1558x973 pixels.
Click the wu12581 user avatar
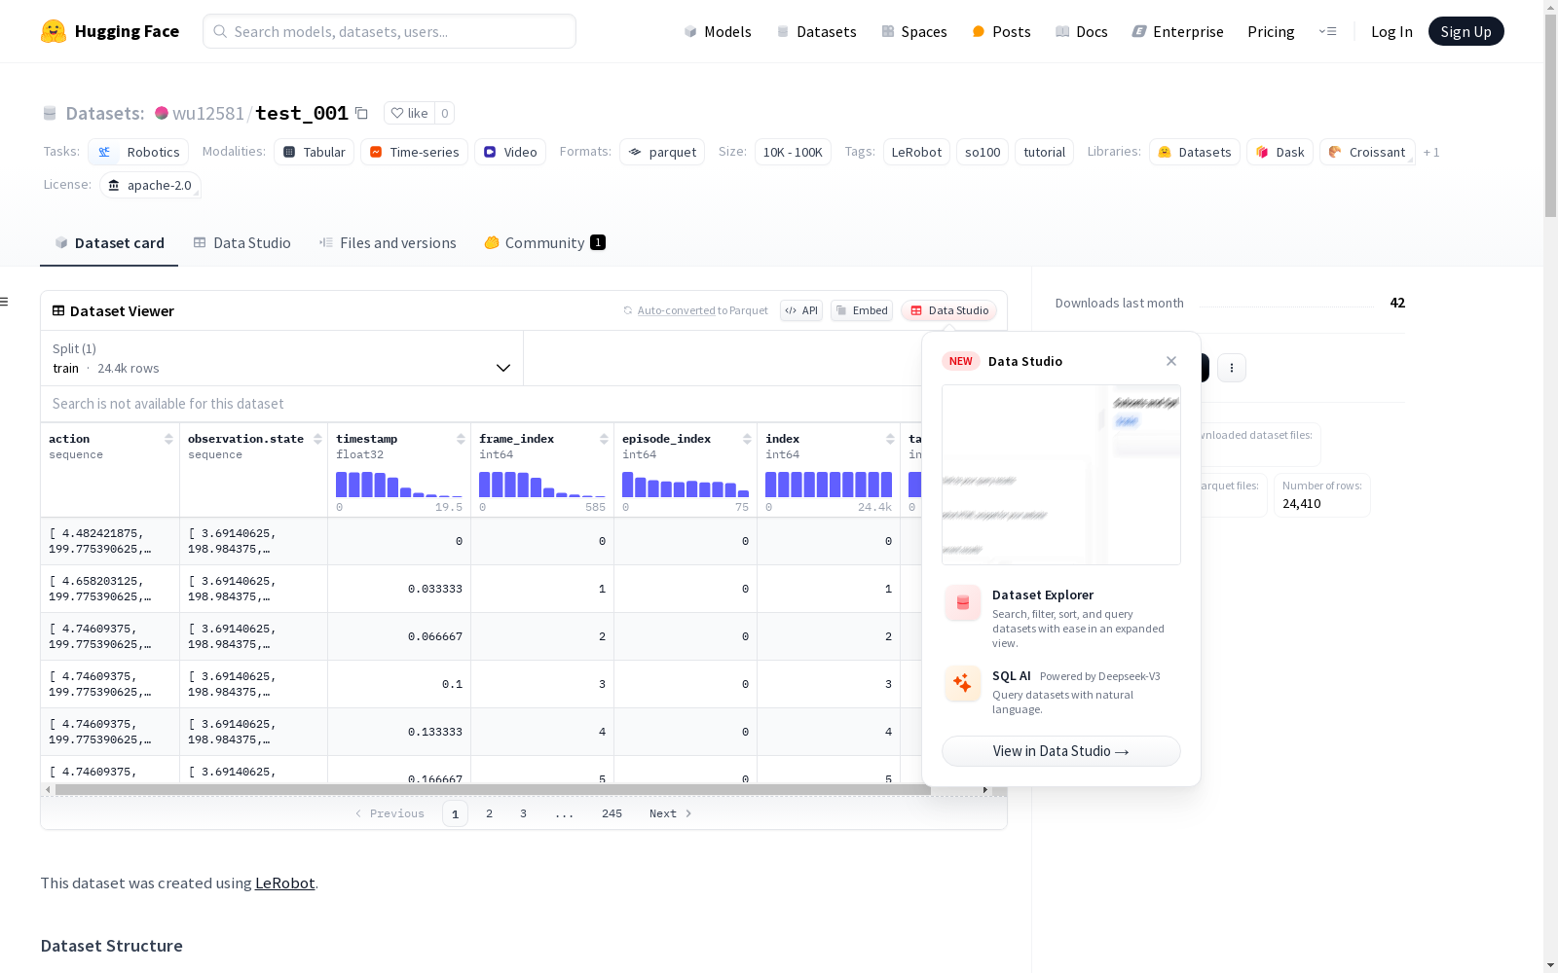(x=162, y=113)
